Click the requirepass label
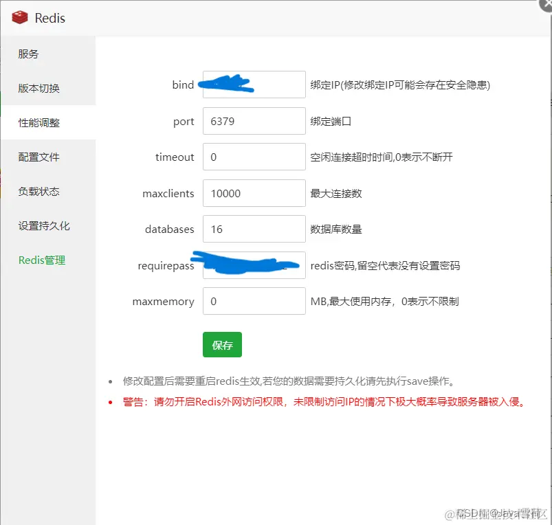The height and width of the screenshot is (525, 552). [166, 266]
